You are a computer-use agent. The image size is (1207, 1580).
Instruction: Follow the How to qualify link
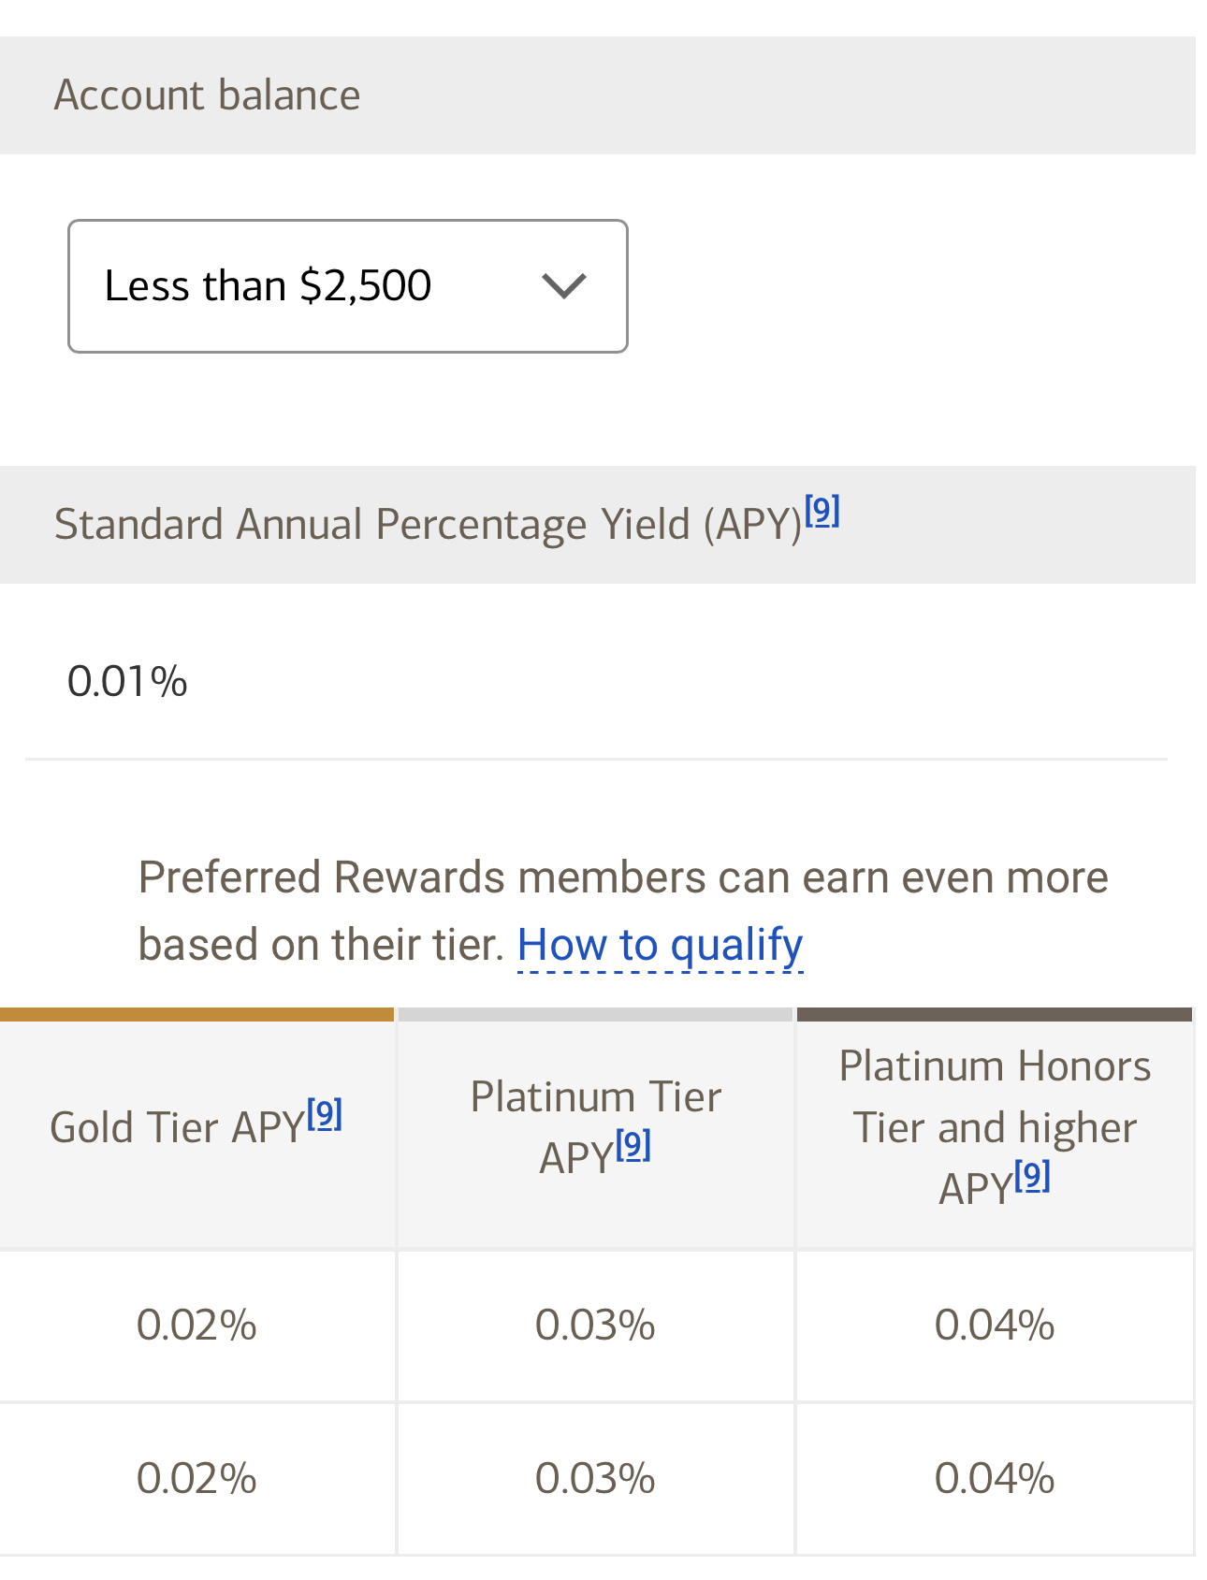click(x=660, y=945)
